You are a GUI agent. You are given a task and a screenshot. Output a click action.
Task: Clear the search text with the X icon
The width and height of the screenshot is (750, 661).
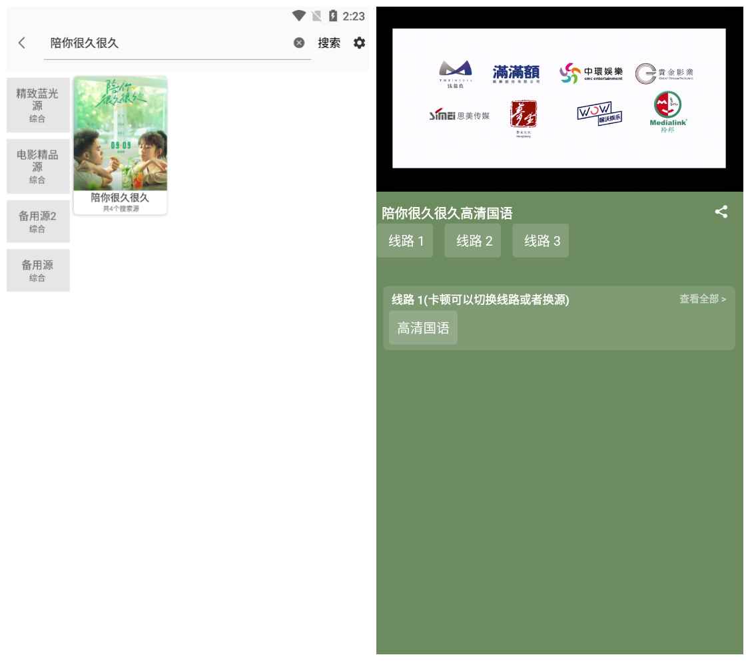coord(300,43)
